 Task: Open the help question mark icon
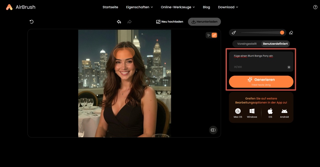[315, 7]
